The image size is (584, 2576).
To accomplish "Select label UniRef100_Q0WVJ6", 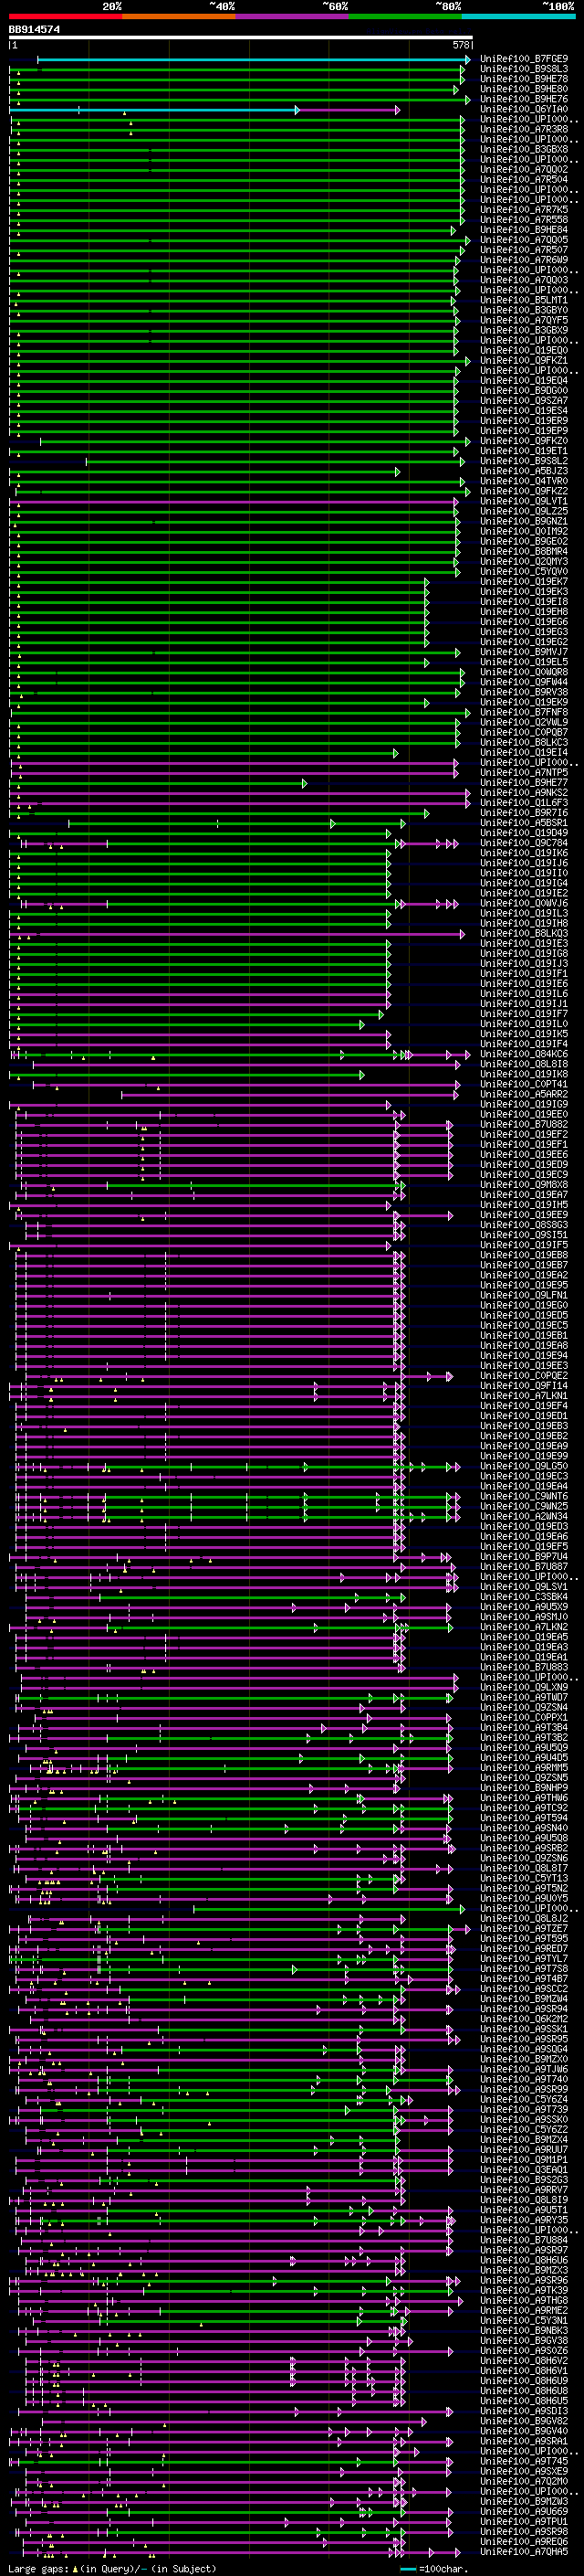I will tap(524, 903).
